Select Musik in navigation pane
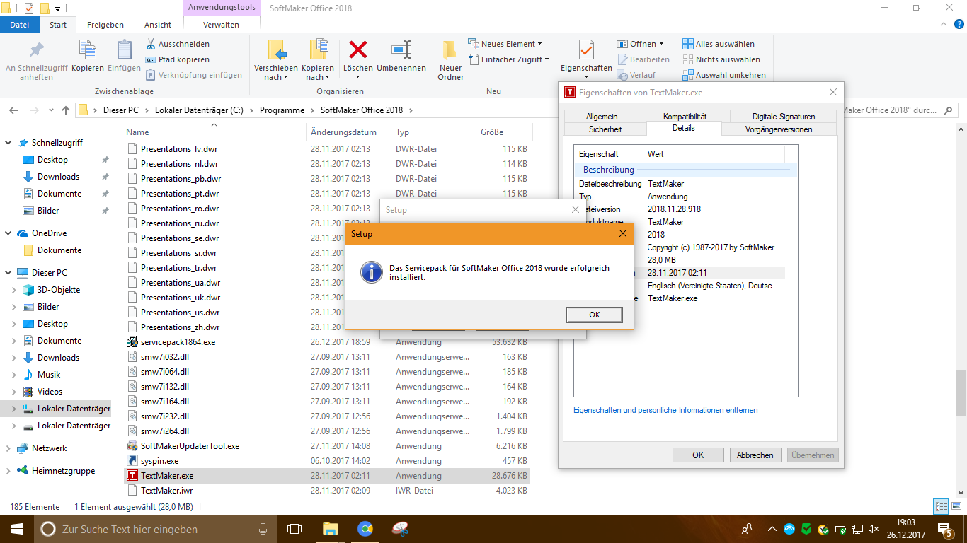The image size is (967, 543). (x=49, y=375)
